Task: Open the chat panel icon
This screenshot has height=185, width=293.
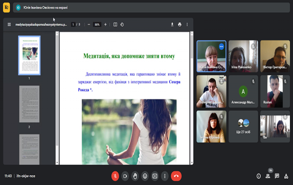Action: [277, 176]
